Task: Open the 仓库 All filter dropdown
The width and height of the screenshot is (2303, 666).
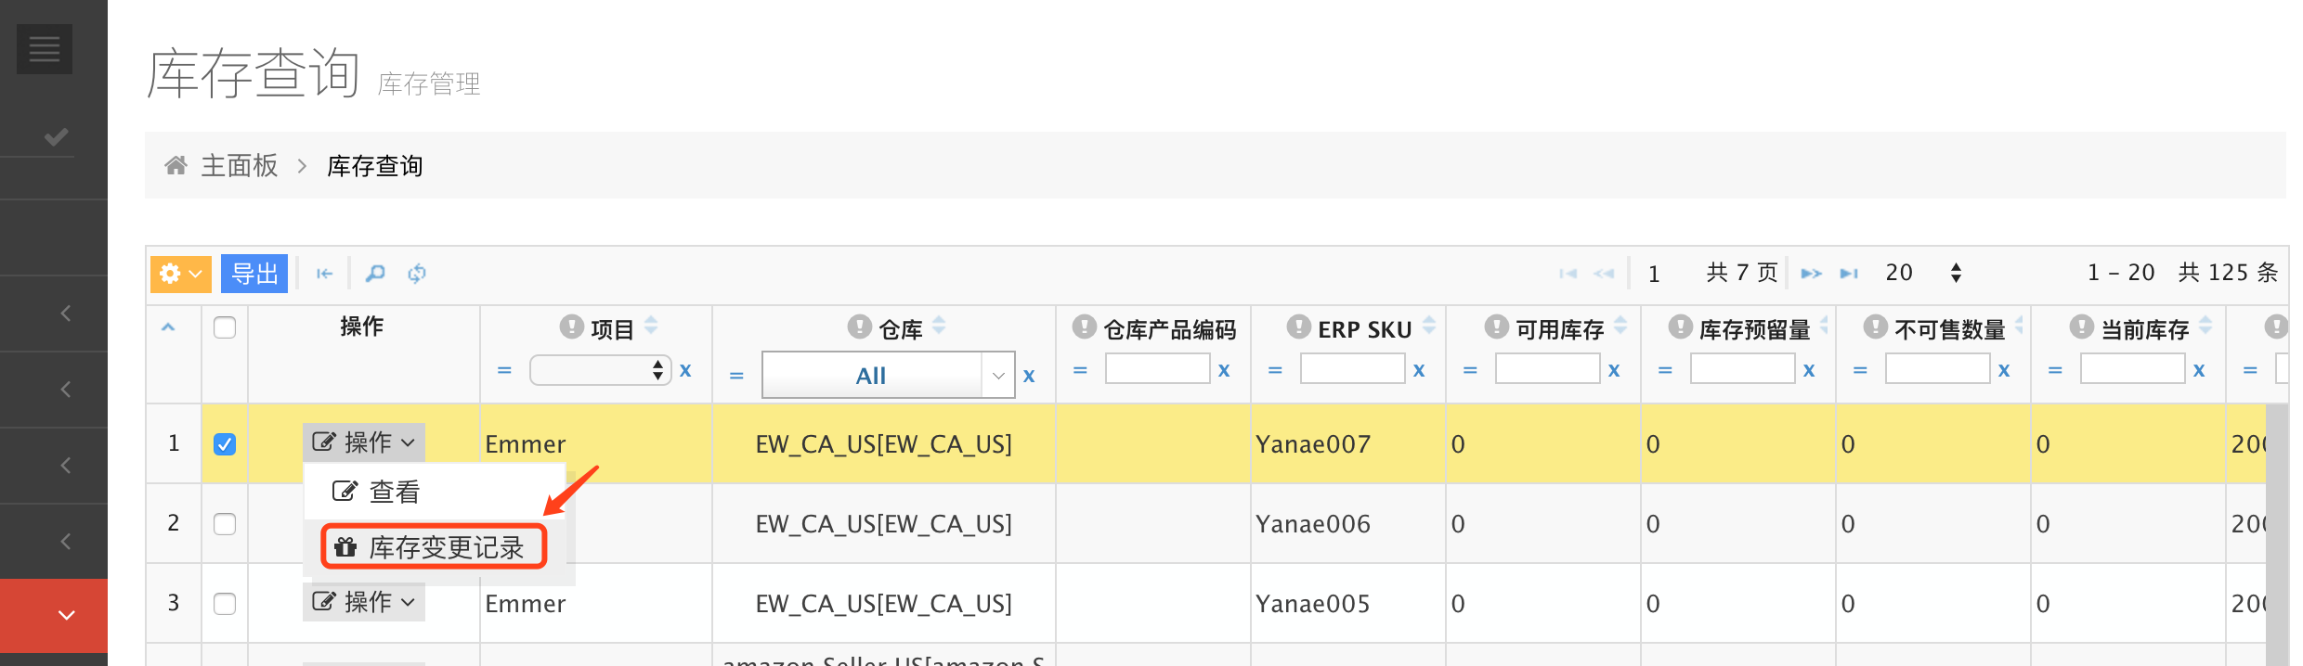Action: pos(888,375)
